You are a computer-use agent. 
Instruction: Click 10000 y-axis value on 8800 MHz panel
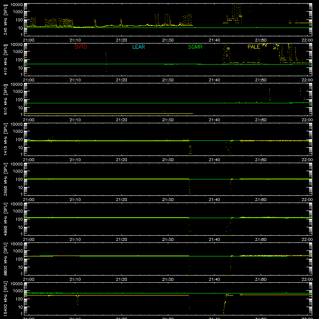point(17,244)
